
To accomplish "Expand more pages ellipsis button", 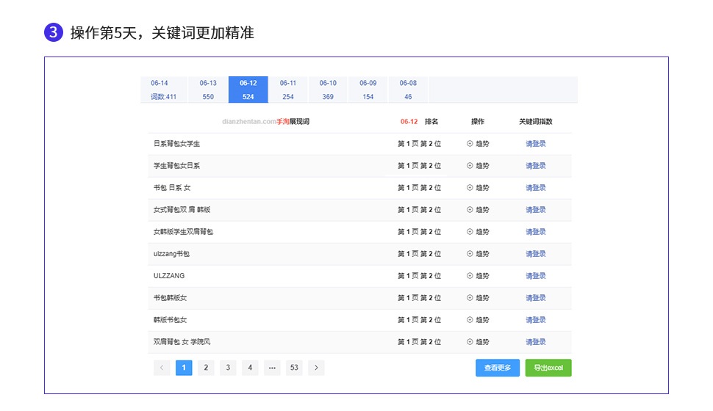I will point(272,368).
